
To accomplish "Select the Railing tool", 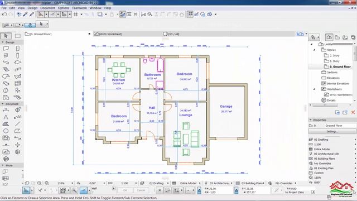I will tap(17, 69).
